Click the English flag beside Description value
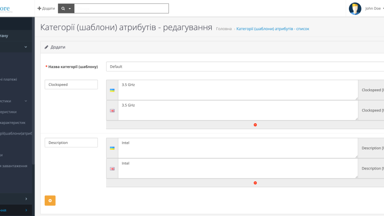 tap(112, 169)
